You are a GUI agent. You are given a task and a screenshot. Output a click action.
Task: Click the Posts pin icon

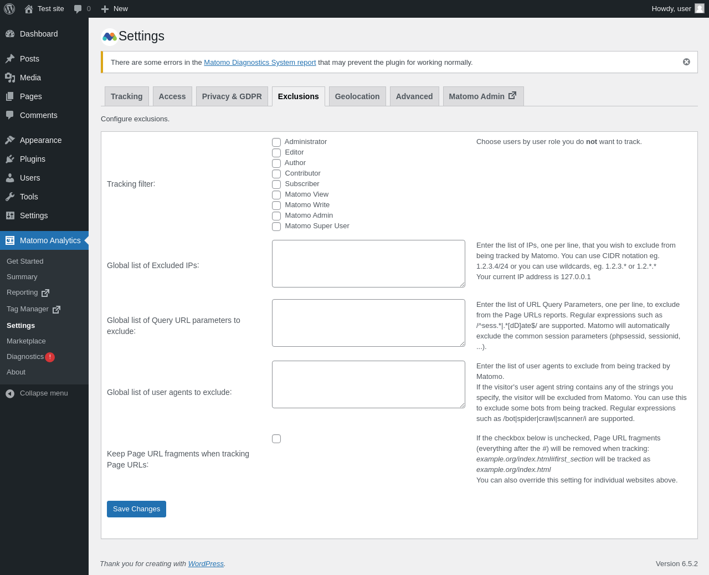(10, 59)
